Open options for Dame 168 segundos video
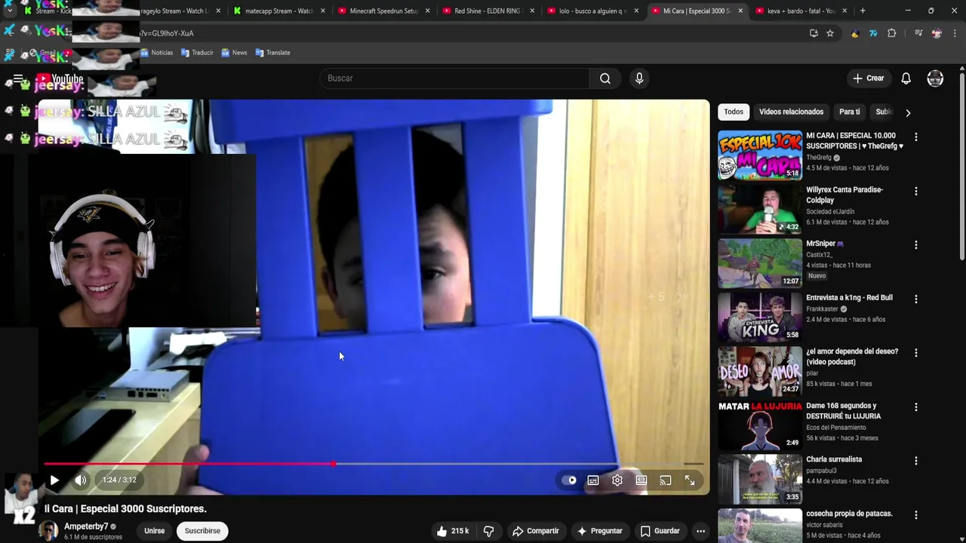Viewport: 966px width, 543px height. click(916, 407)
